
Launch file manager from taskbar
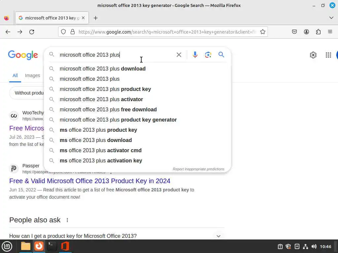[x=26, y=246]
